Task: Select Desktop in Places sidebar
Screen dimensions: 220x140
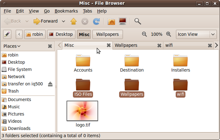Action: (x=28, y=62)
